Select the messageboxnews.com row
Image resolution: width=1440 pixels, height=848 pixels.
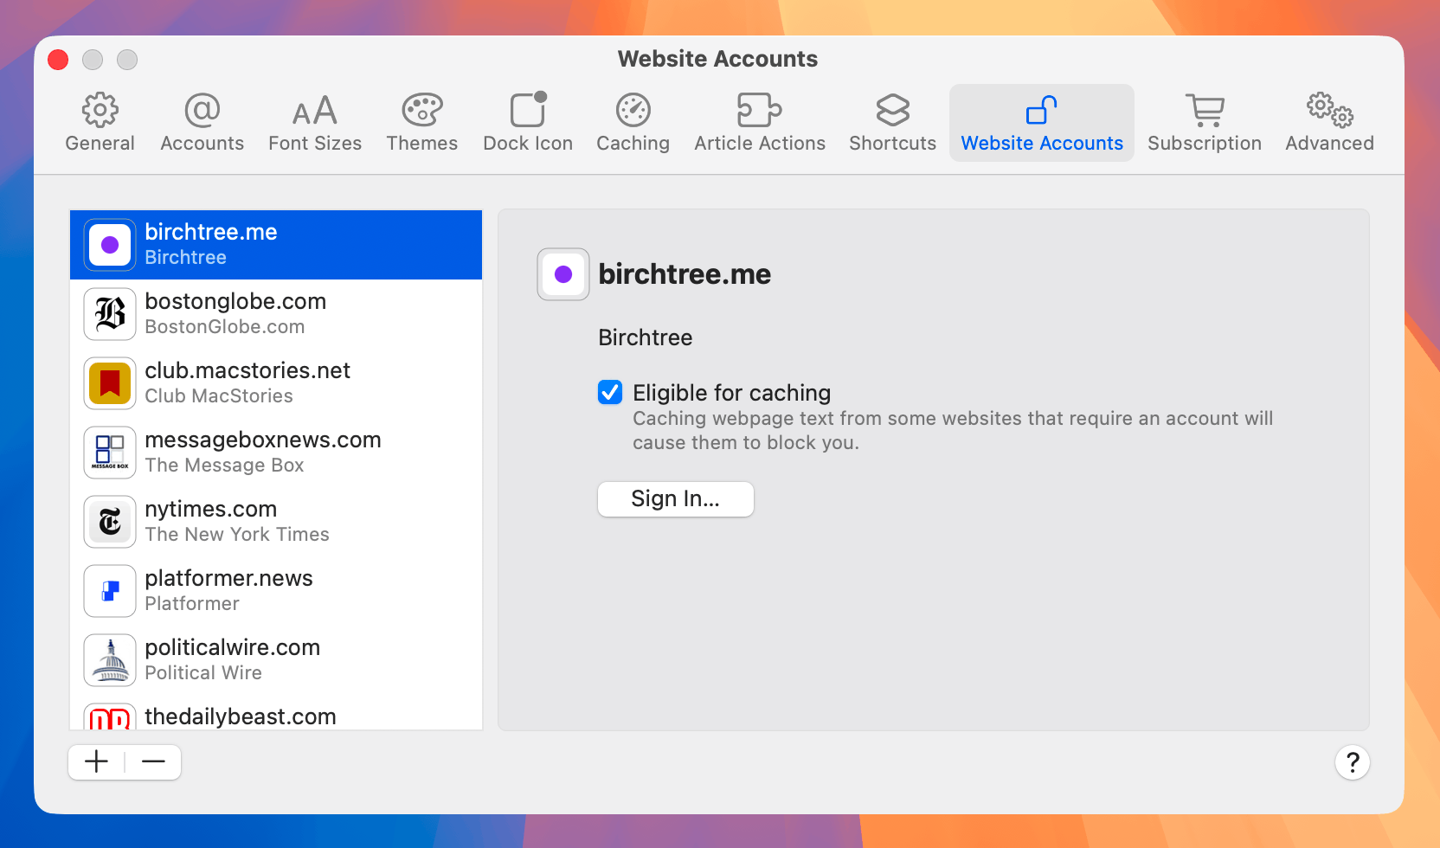pos(276,453)
